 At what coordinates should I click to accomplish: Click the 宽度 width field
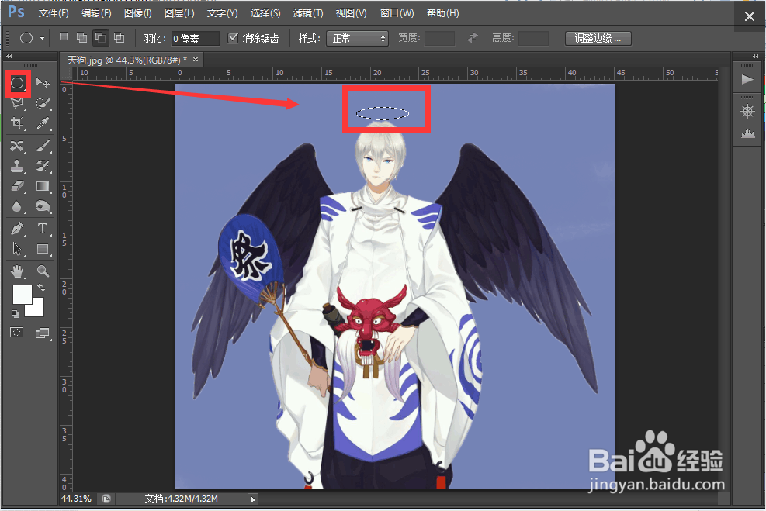pos(440,38)
